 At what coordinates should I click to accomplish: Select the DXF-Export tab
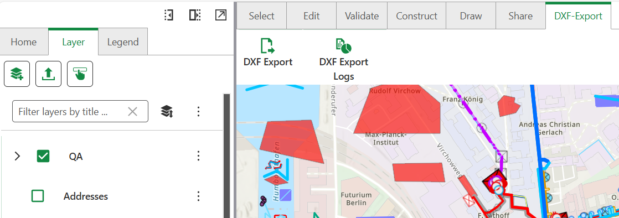[579, 15]
